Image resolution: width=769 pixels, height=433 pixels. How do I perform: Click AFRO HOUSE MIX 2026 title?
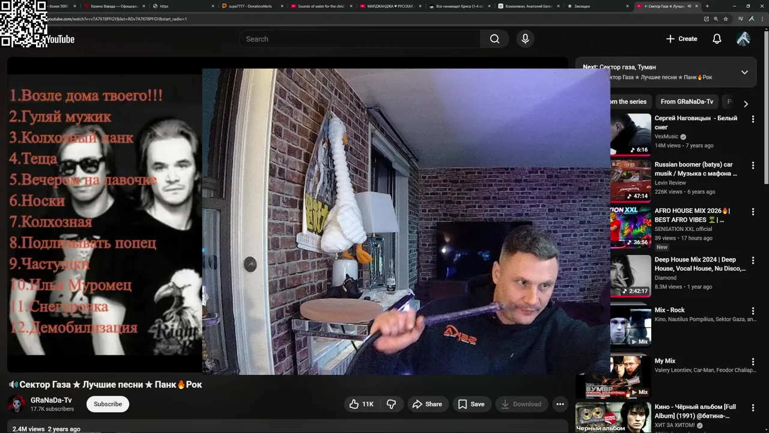(692, 215)
